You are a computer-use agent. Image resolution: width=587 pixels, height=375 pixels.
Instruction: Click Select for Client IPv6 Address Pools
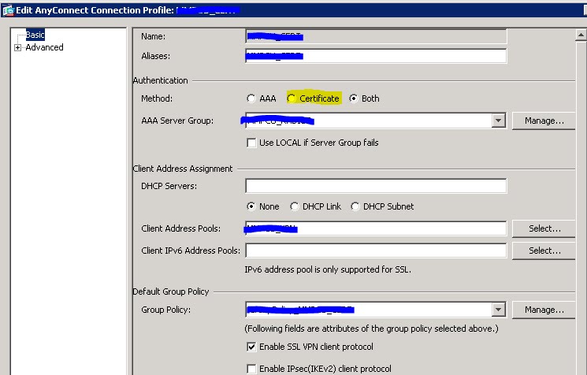pyautogui.click(x=544, y=251)
